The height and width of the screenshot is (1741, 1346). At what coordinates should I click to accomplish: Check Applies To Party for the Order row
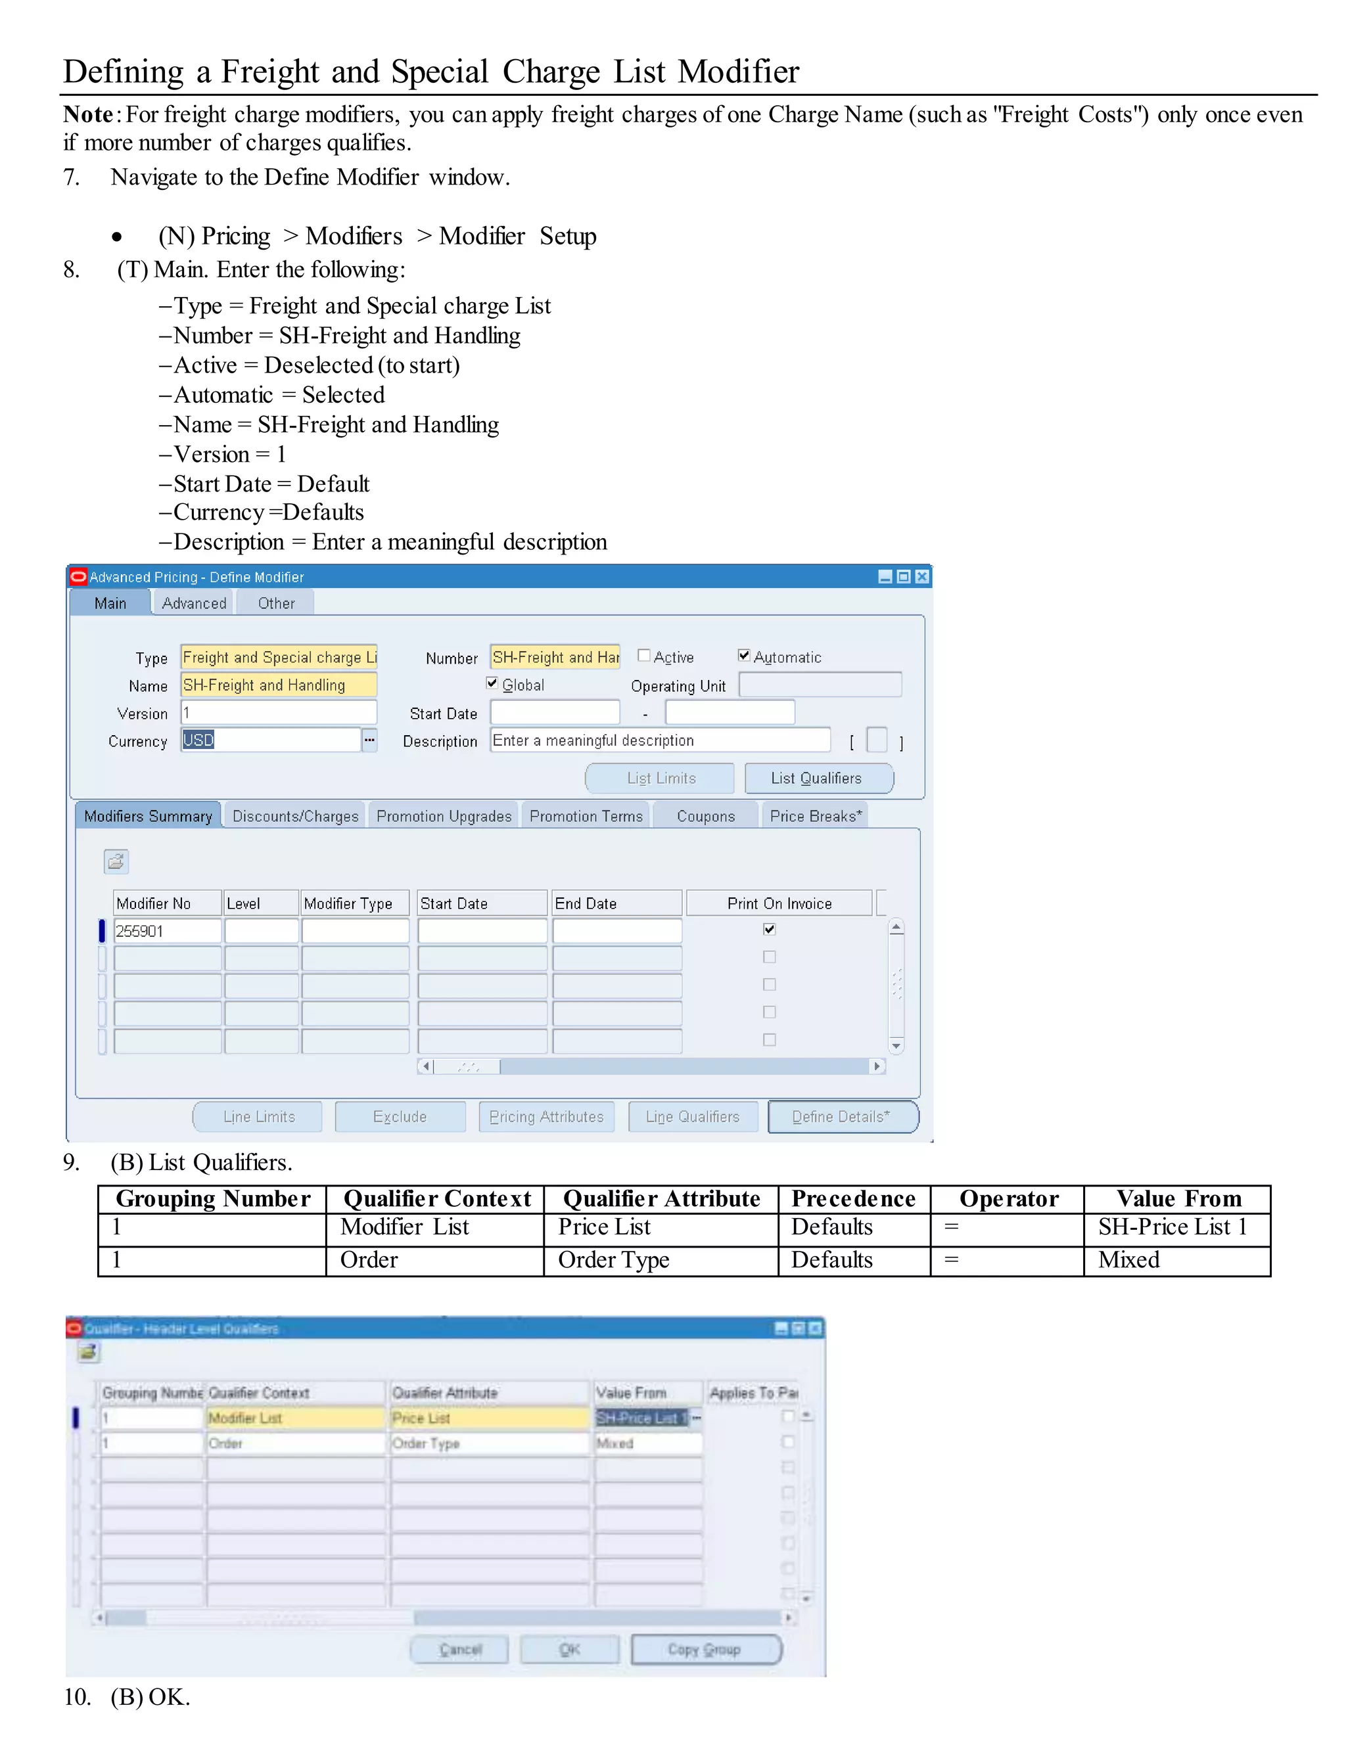click(788, 1442)
